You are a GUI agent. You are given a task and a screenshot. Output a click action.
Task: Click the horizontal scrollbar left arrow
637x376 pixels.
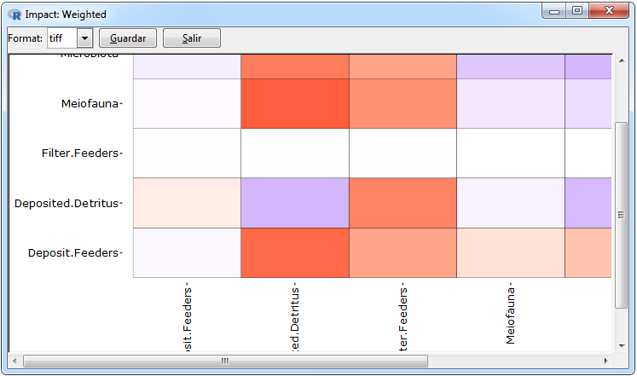tap(14, 361)
